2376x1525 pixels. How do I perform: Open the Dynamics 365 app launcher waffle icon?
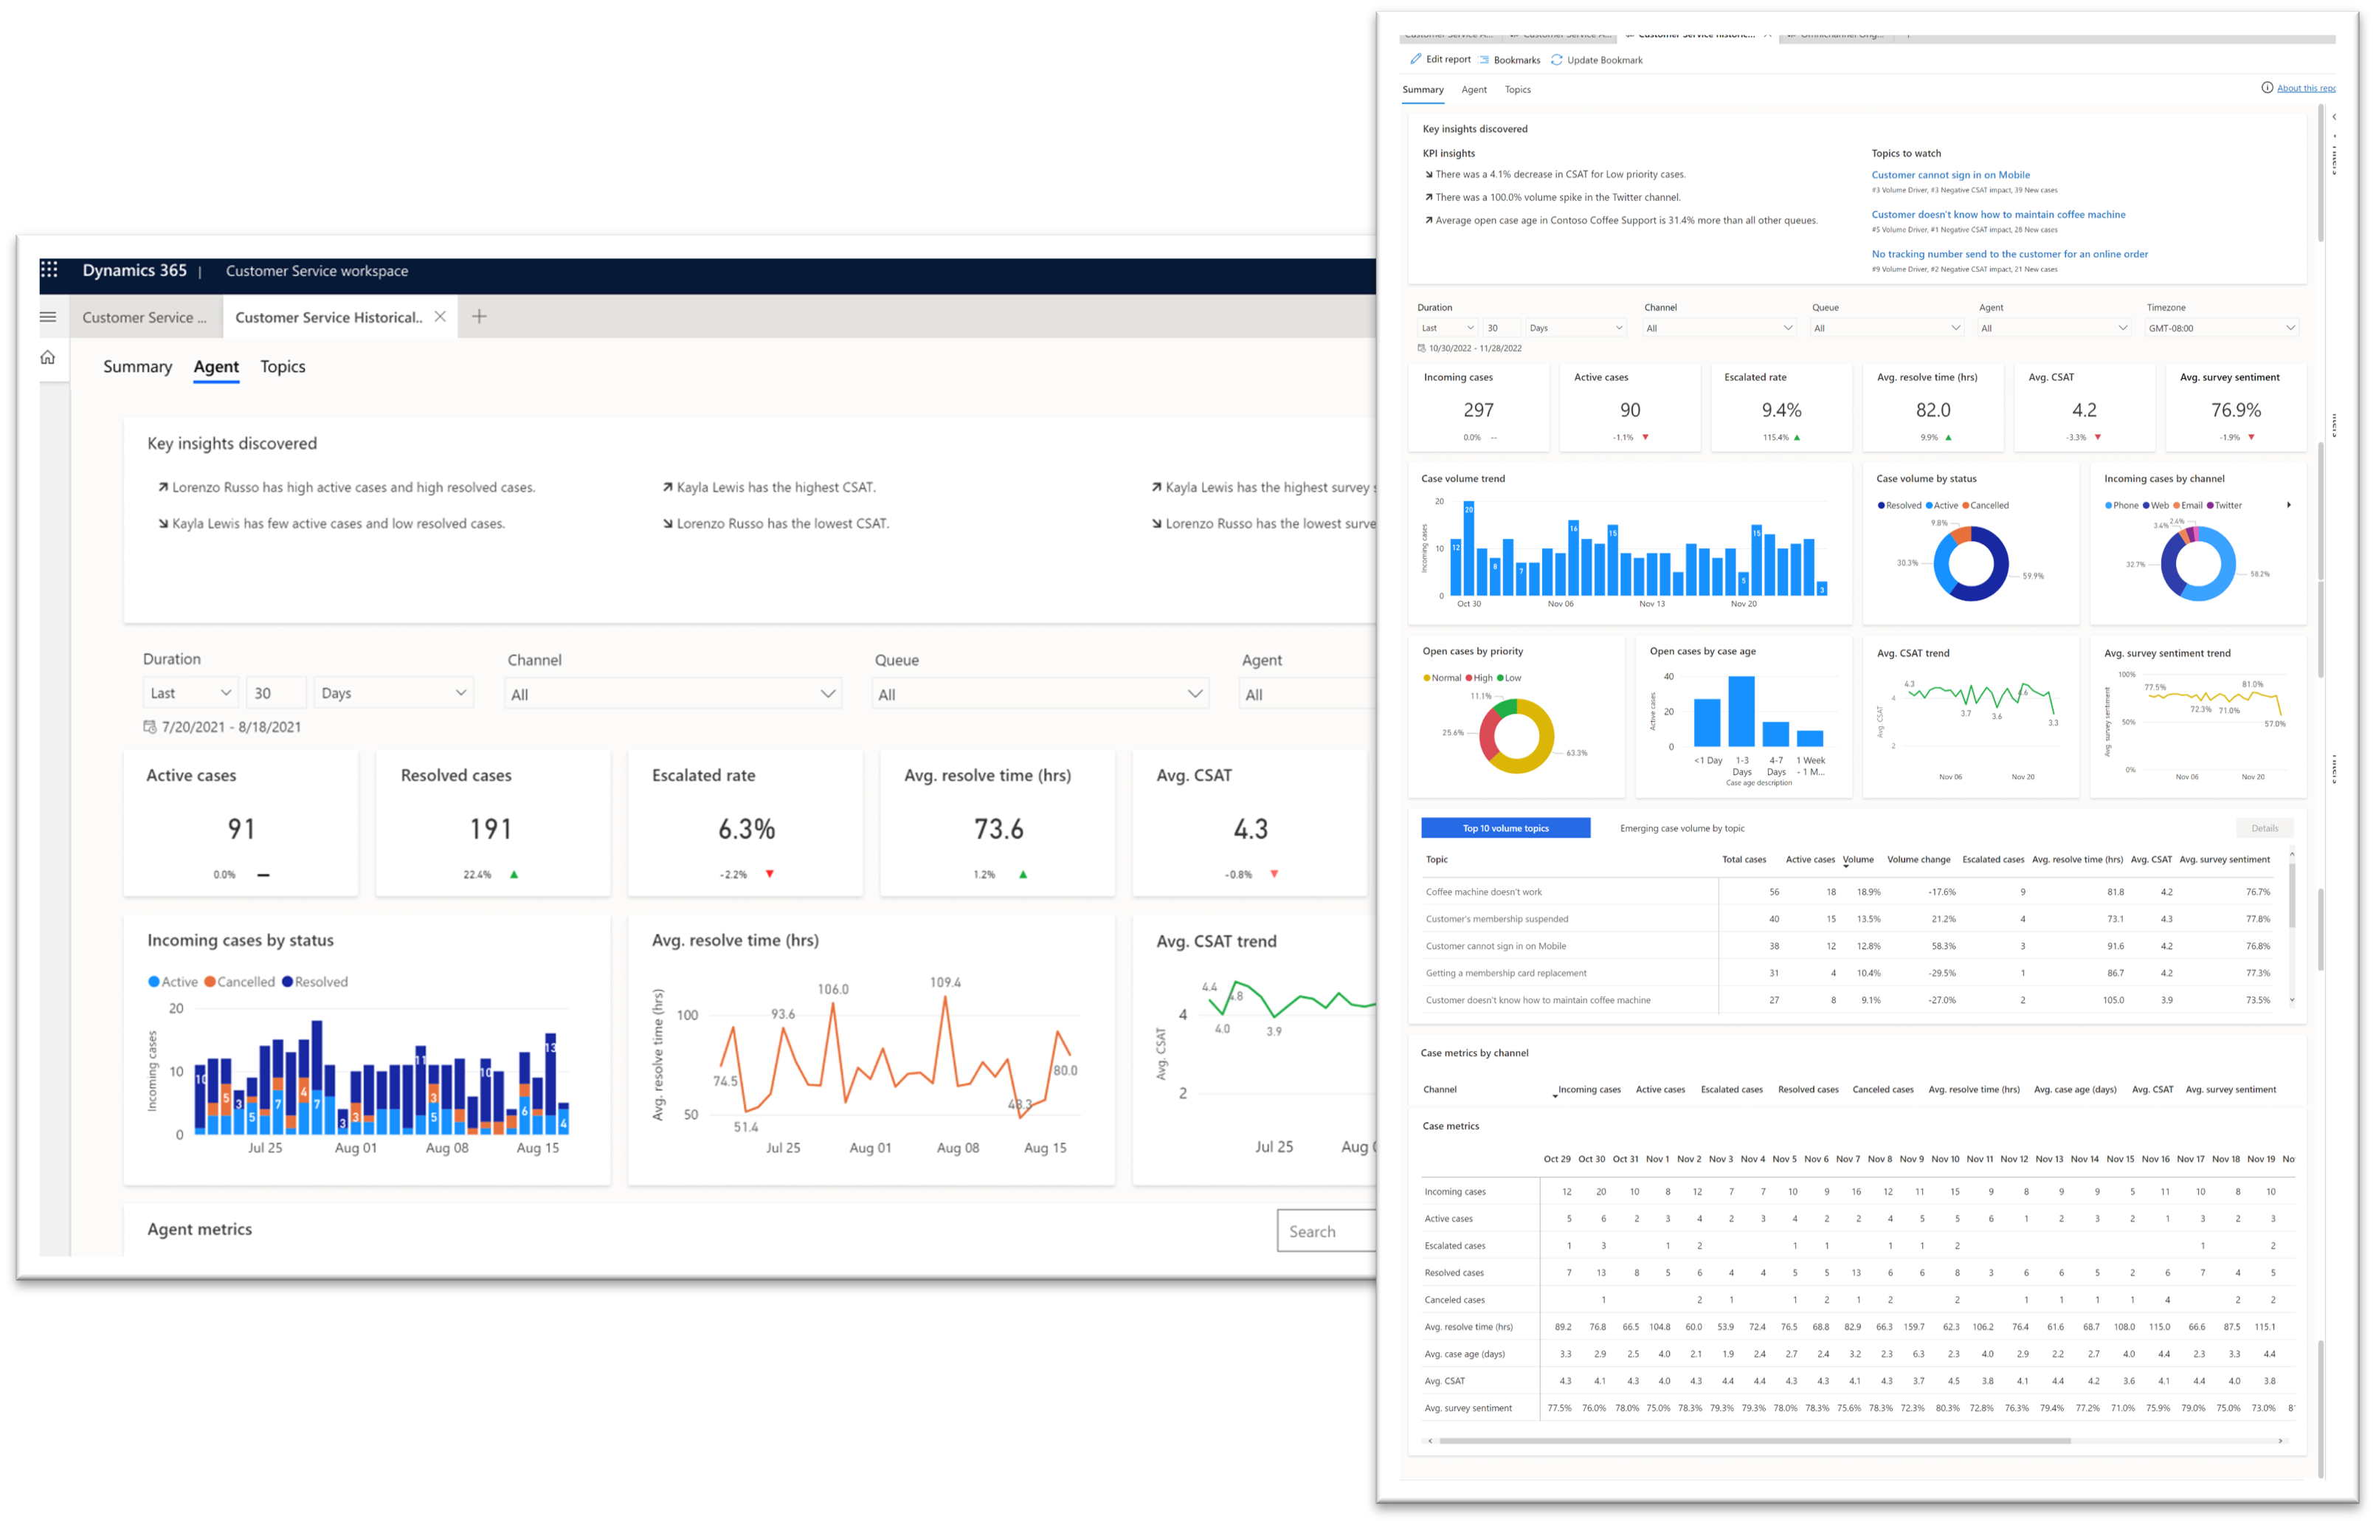[49, 270]
